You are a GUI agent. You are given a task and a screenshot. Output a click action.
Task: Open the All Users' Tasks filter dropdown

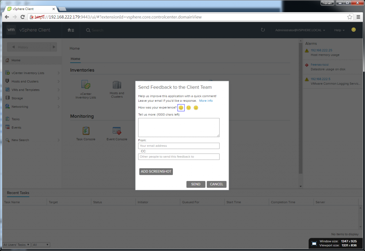coord(16,245)
